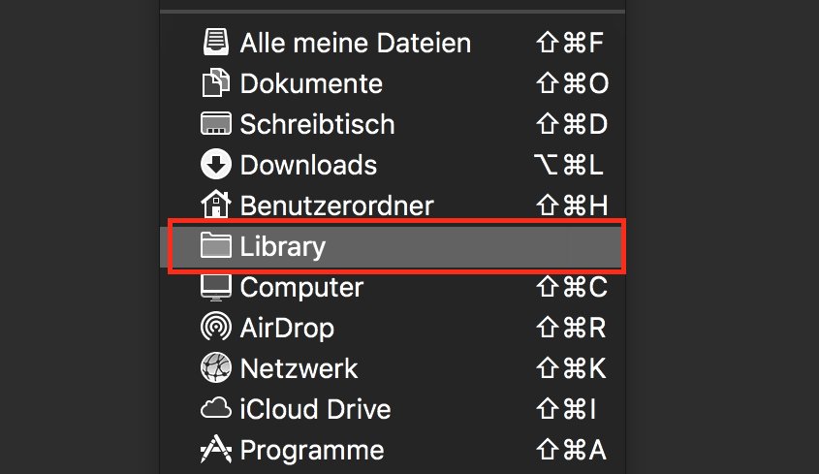Click the AirDrop radar icon
Viewport: 819px width, 474px height.
click(216, 327)
